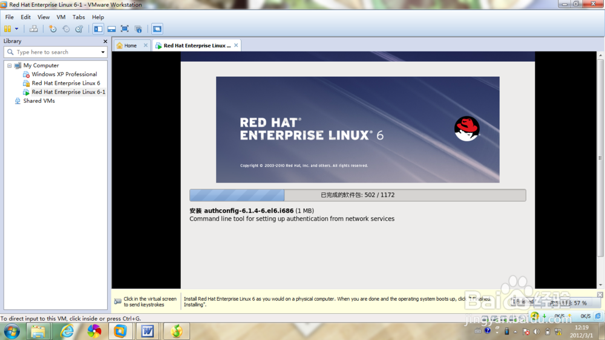Switch to the Home tab
This screenshot has height=340, width=605.
[130, 45]
